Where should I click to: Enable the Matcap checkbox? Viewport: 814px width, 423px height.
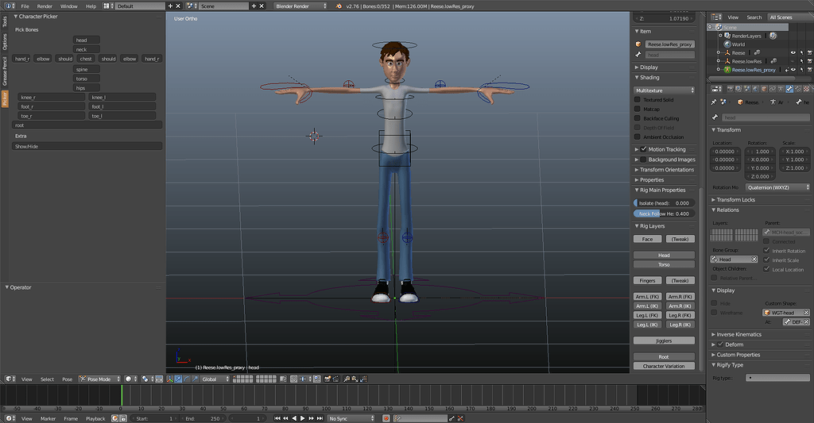[637, 109]
